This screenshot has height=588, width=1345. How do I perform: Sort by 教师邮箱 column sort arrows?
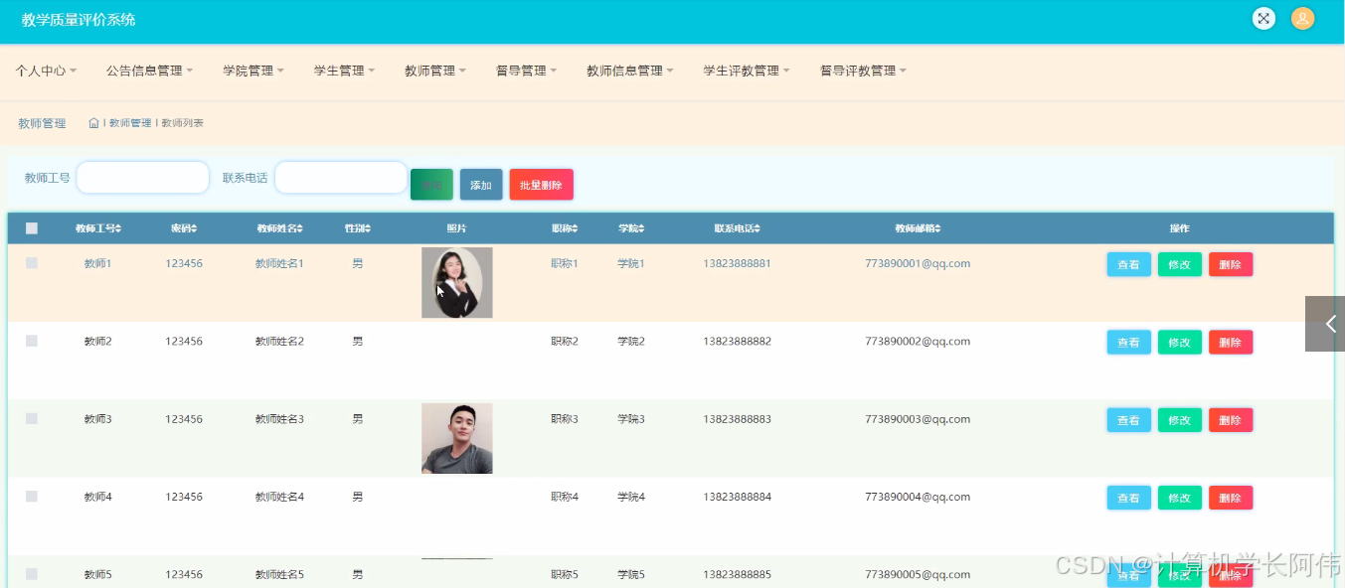[936, 228]
